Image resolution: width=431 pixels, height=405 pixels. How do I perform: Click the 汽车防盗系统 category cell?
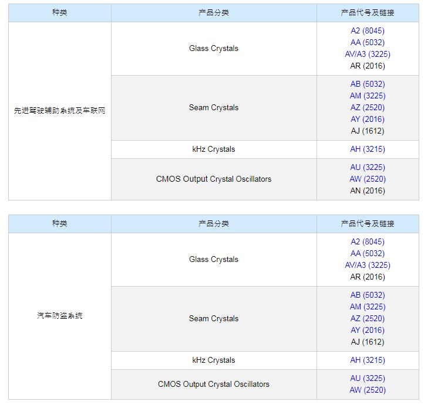(60, 316)
